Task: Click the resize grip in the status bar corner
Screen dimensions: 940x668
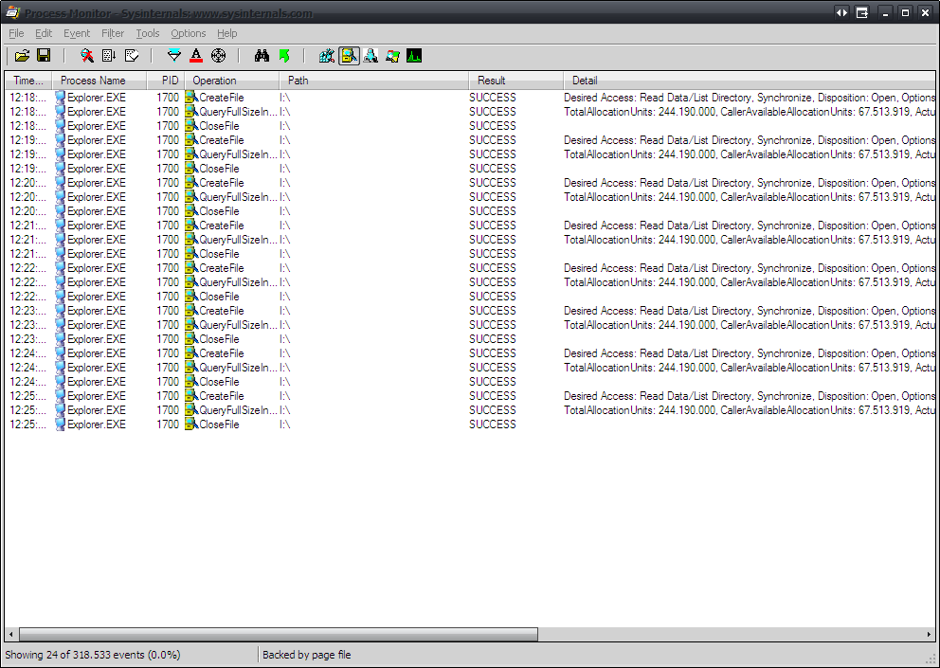Action: (x=930, y=659)
